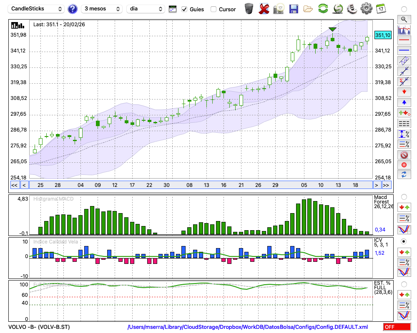Click the << jump backward button
The width and height of the screenshot is (417, 333).
tap(14, 185)
